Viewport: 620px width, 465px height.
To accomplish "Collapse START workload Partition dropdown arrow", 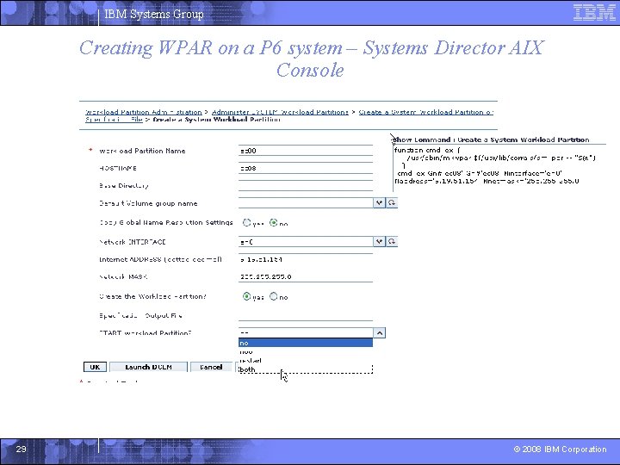I will point(379,333).
